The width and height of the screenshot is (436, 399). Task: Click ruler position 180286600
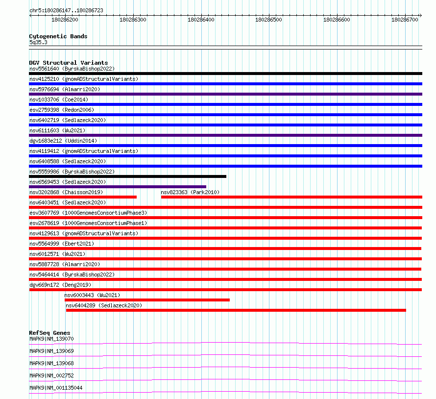point(337,20)
